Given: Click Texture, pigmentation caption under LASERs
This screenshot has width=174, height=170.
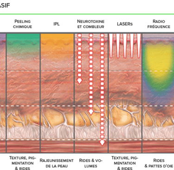Looking at the screenshot, I should [125, 163].
